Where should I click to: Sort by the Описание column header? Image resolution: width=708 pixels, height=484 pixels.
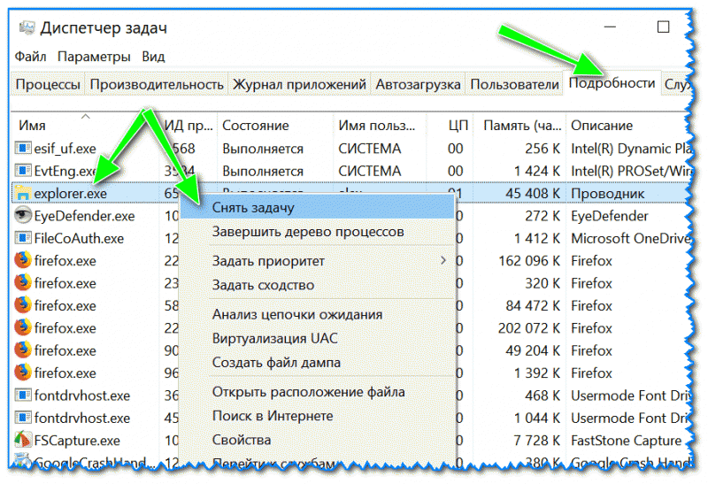click(628, 125)
